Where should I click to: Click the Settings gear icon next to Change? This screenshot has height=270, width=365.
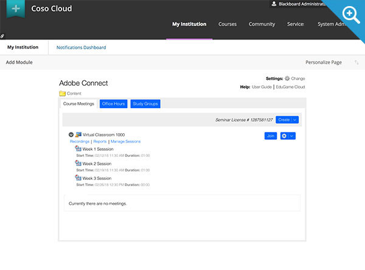point(287,78)
